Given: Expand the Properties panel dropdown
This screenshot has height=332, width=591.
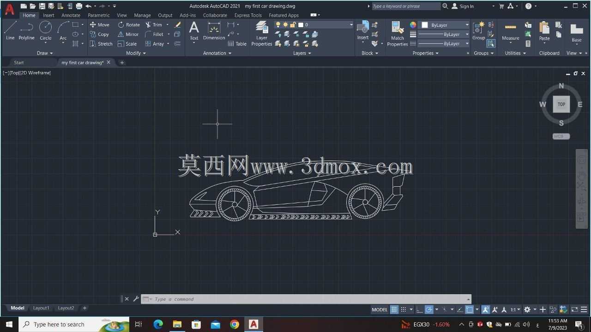Looking at the screenshot, I should pyautogui.click(x=426, y=53).
